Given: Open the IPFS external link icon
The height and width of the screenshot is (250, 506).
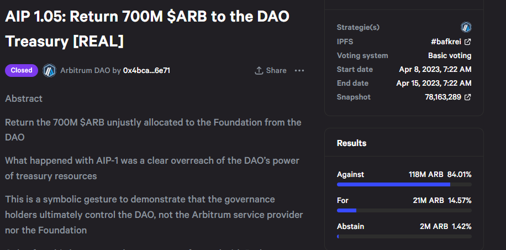Looking at the screenshot, I should (x=468, y=41).
